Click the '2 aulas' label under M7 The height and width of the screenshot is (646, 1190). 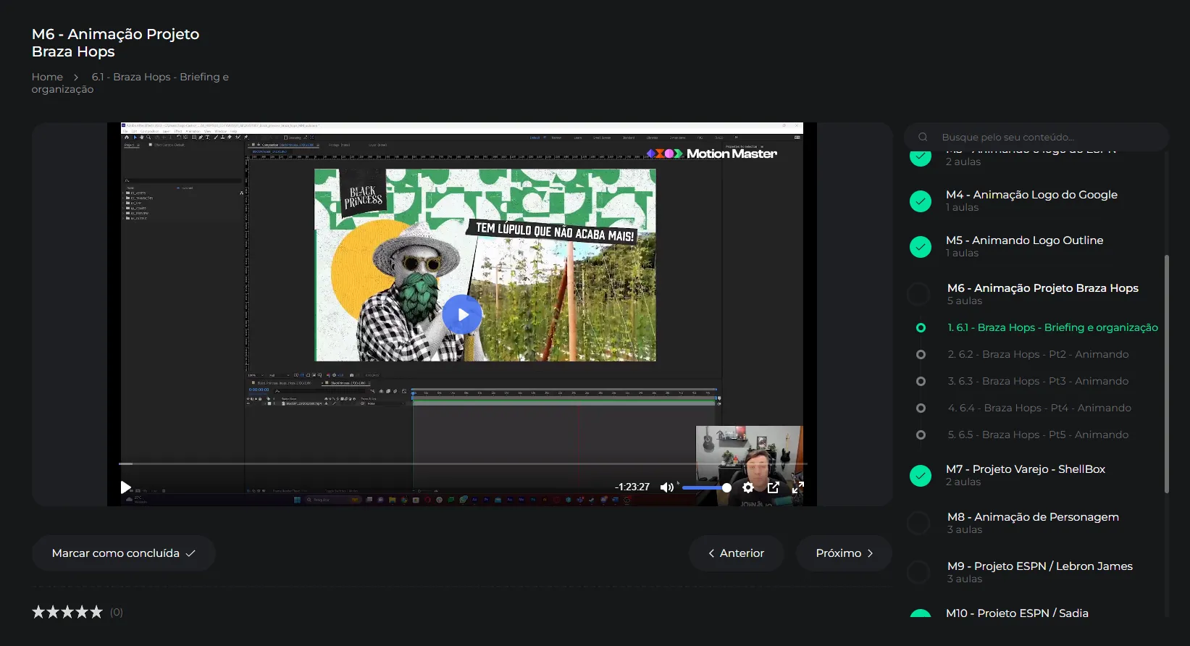coord(963,482)
